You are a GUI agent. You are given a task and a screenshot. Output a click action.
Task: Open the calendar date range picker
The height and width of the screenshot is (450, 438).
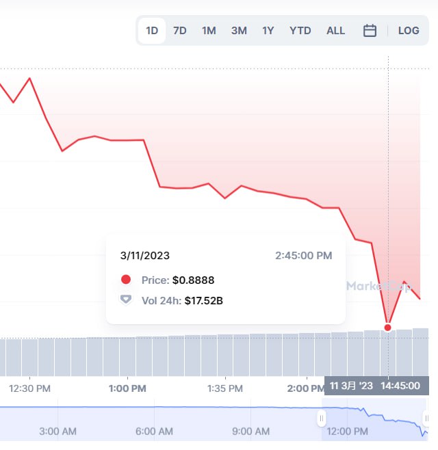(370, 31)
